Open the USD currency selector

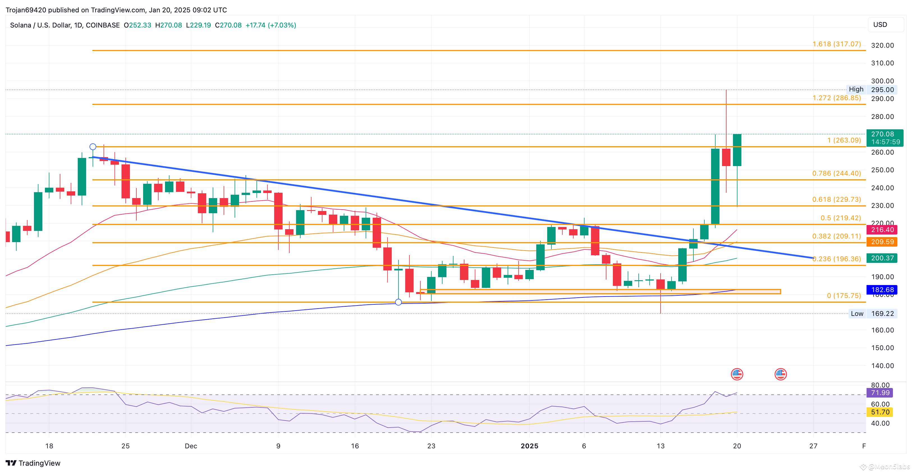pyautogui.click(x=886, y=24)
